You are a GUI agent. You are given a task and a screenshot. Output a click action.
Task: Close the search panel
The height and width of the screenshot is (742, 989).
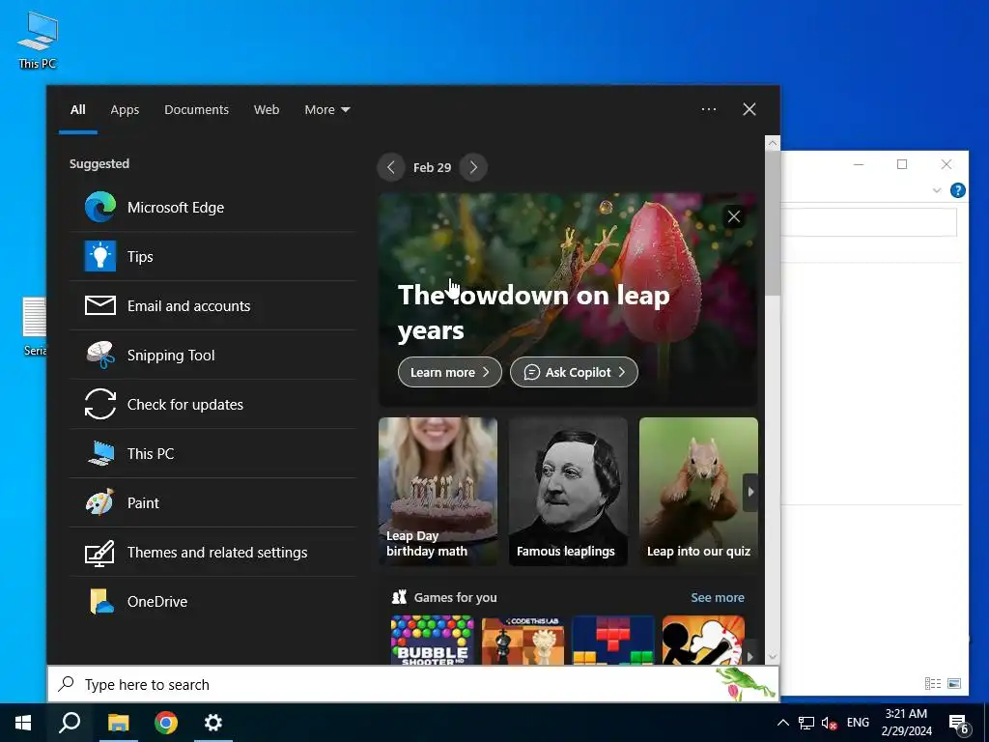point(749,109)
